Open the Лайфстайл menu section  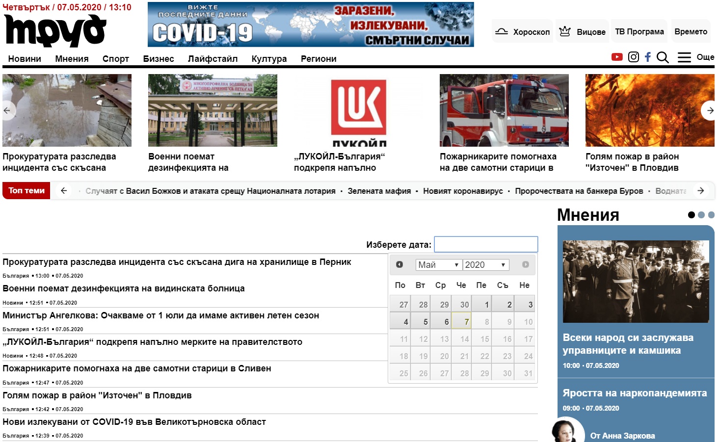coord(213,59)
